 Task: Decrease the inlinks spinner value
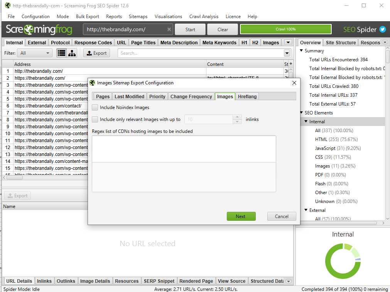pyautogui.click(x=237, y=122)
